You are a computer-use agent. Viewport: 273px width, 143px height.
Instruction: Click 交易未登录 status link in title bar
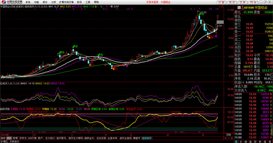[152, 2]
